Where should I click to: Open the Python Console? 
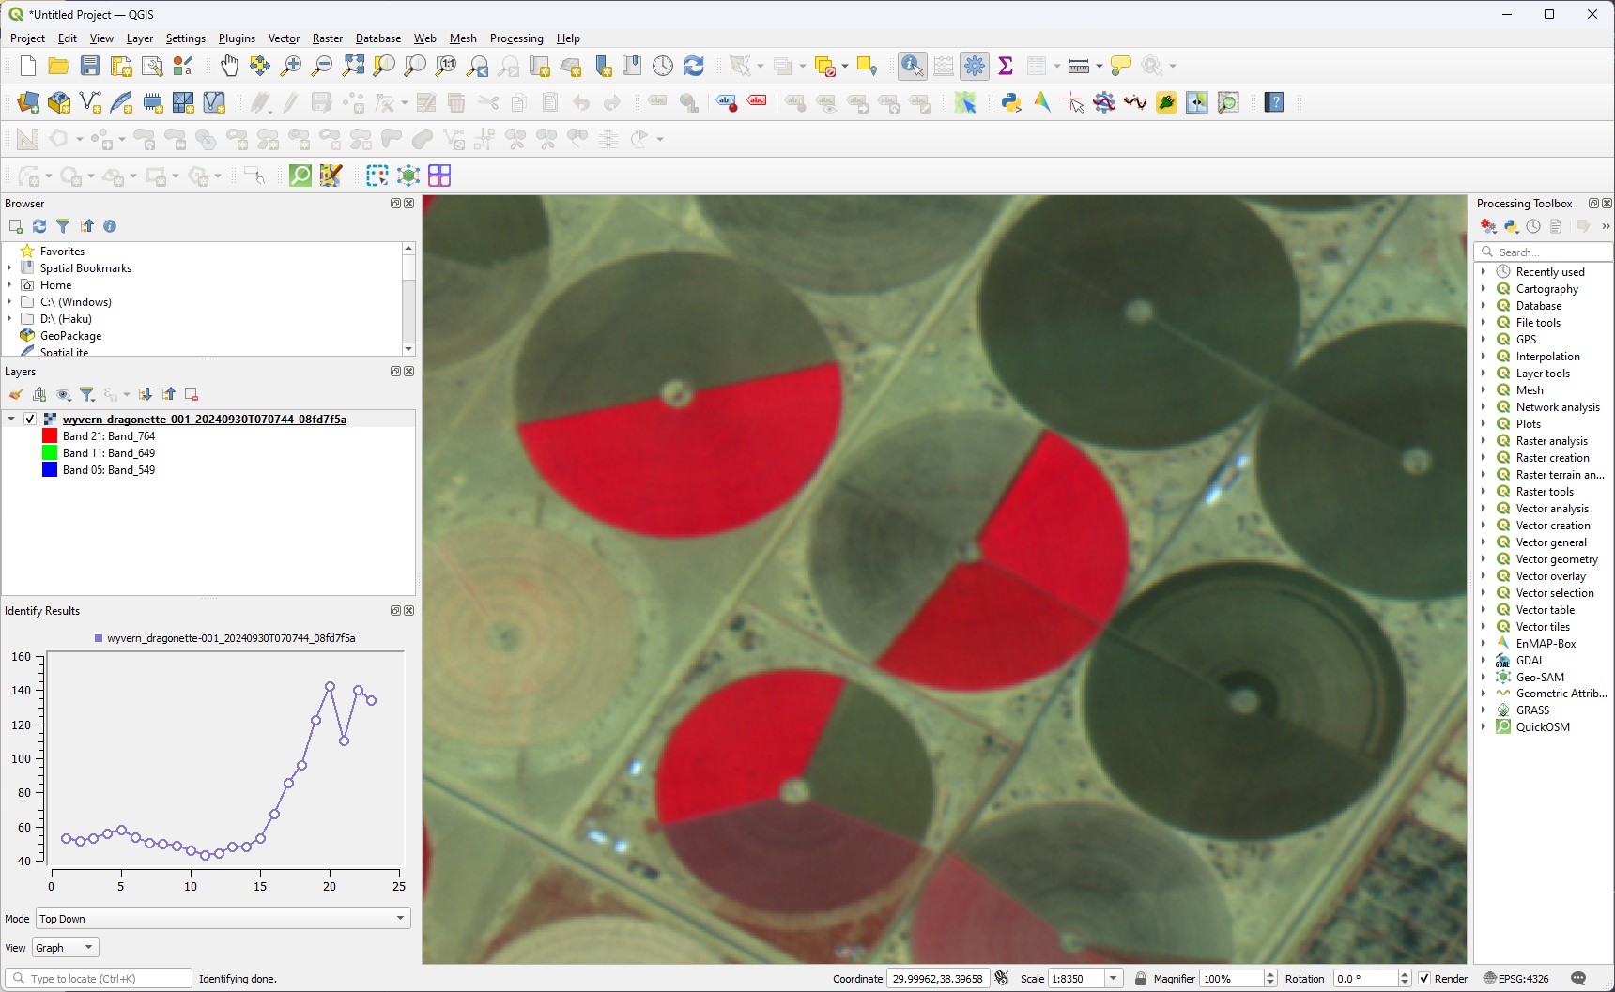coord(1011,102)
